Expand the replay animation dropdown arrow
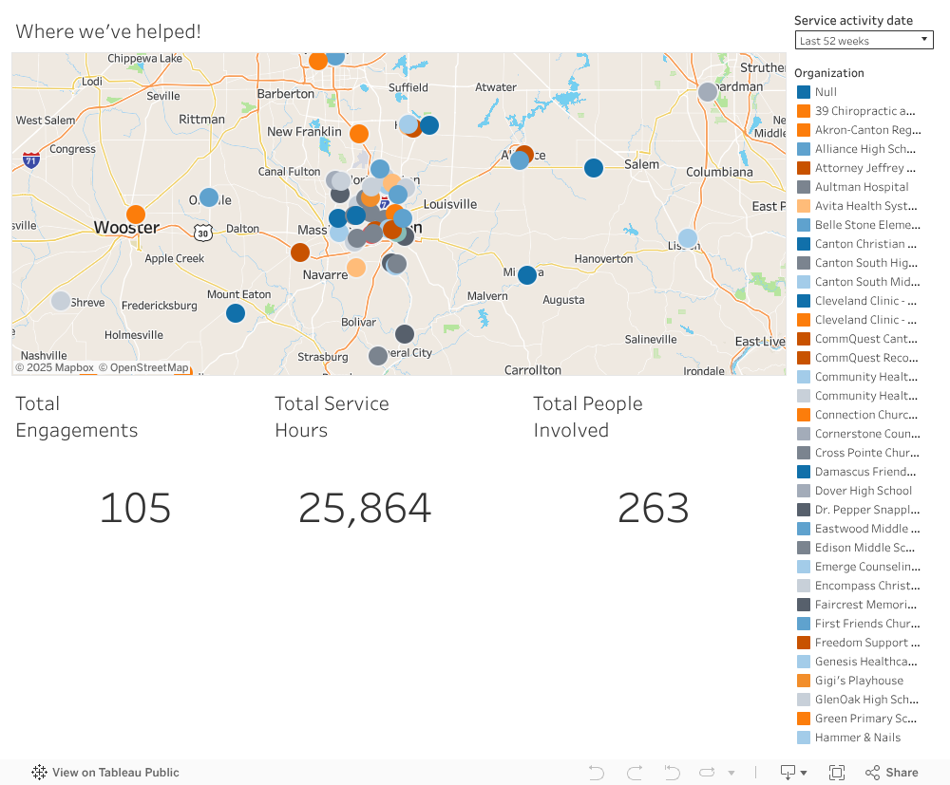Screen dimensions: 950x785 pos(731,773)
